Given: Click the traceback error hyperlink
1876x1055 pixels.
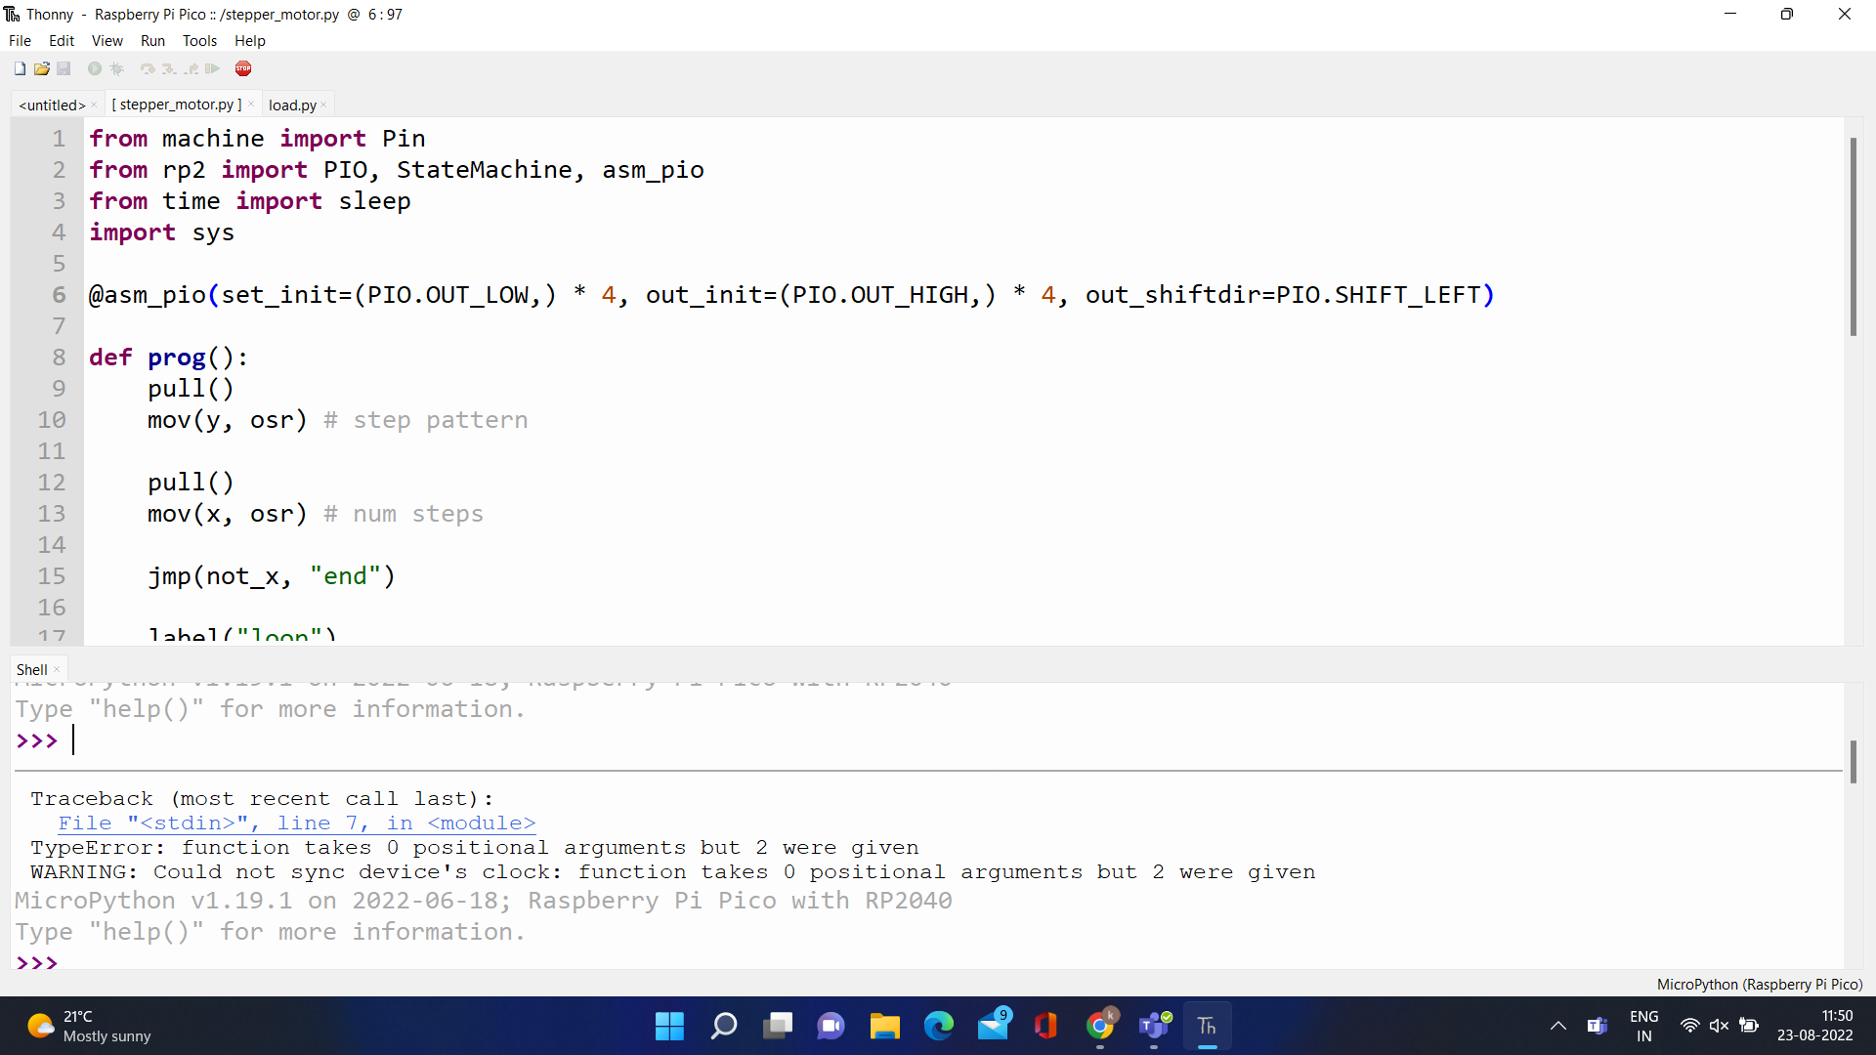Looking at the screenshot, I should pyautogui.click(x=296, y=822).
